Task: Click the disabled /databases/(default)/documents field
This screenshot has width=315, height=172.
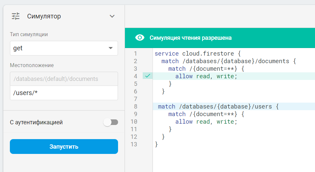Action: pos(64,79)
